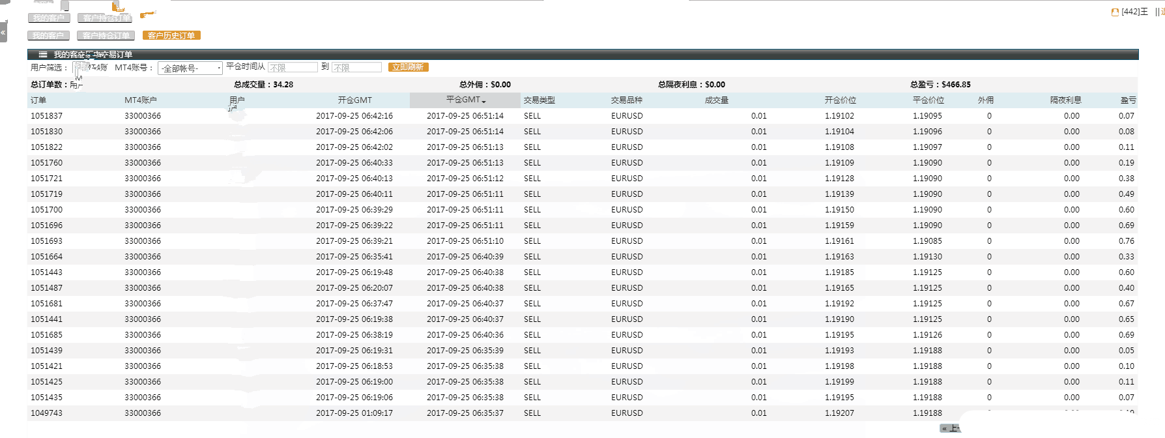The image size is (1165, 438).
Task: Switch to the 客户历史订单 tab
Action: pyautogui.click(x=171, y=36)
